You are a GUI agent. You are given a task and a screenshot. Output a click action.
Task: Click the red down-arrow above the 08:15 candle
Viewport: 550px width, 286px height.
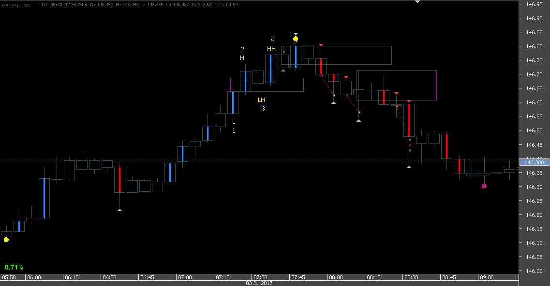pyautogui.click(x=396, y=93)
